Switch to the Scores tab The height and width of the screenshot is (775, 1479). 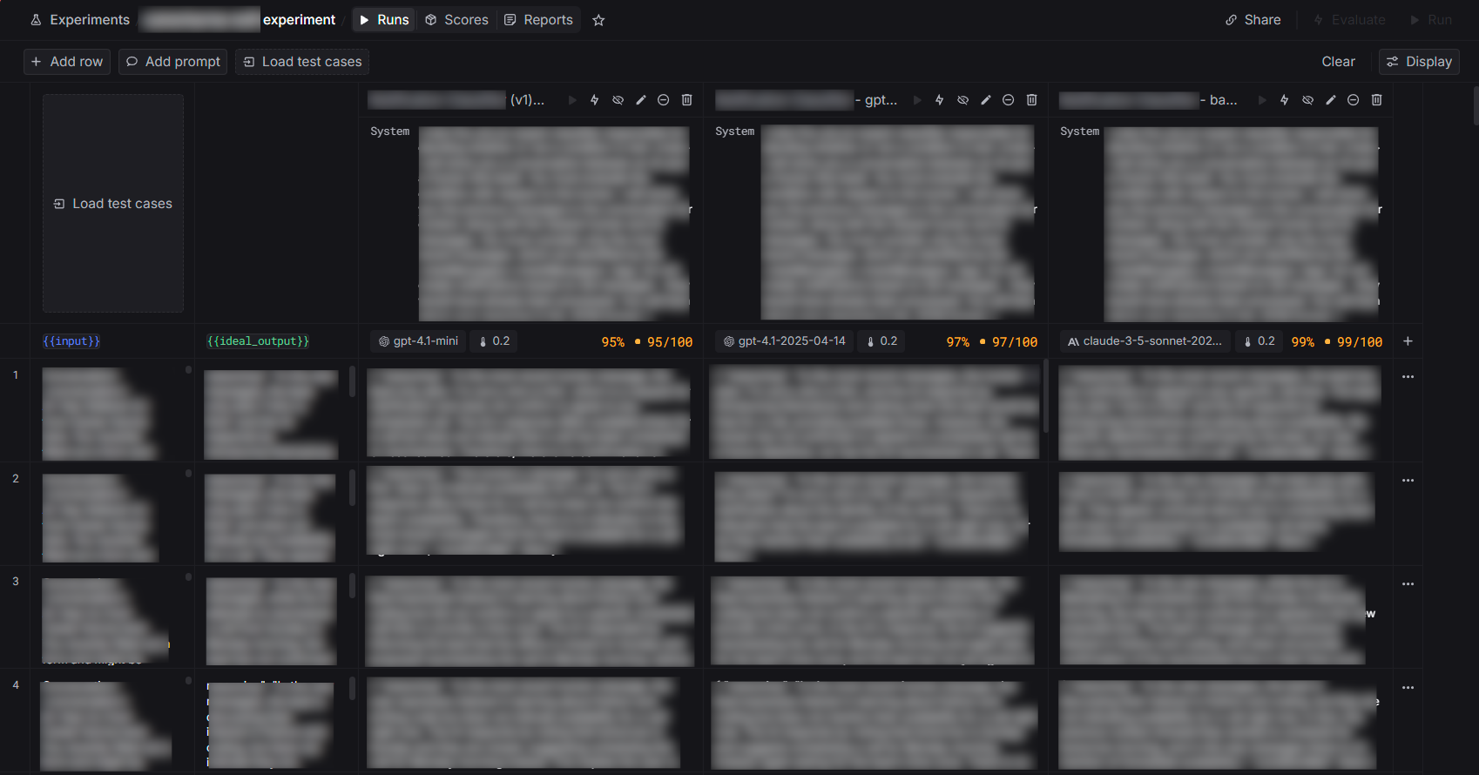point(456,20)
